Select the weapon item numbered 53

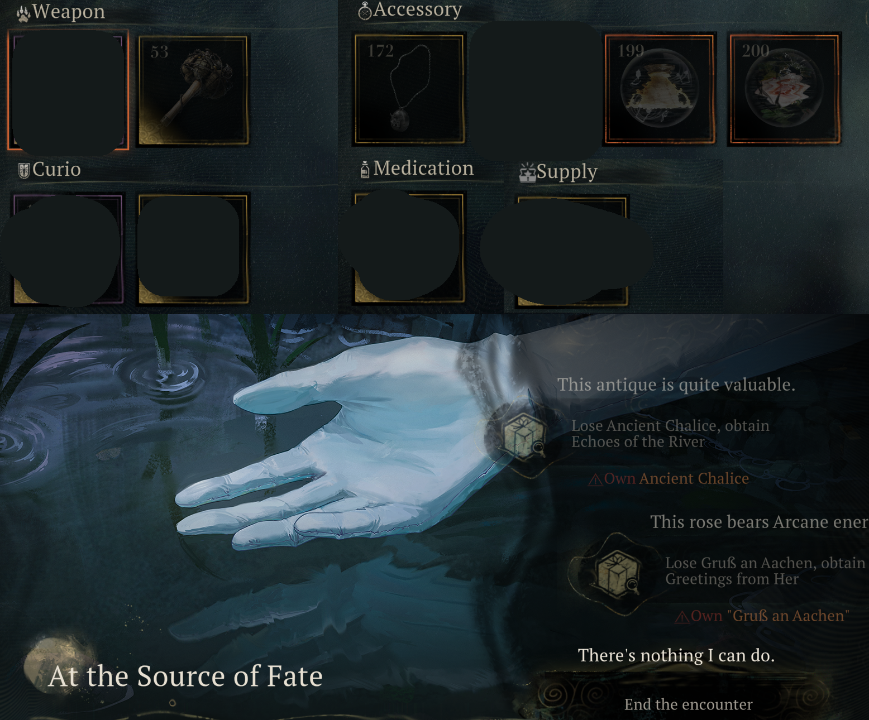193,90
